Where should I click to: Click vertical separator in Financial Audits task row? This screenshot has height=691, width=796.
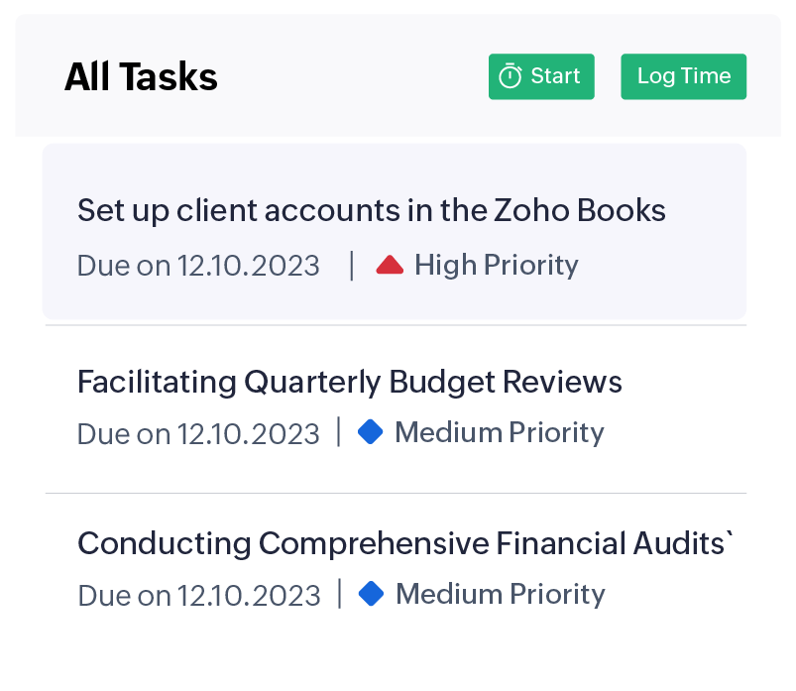[340, 594]
